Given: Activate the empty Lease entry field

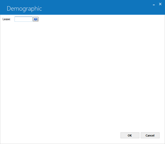Looking at the screenshot, I should (24, 19).
